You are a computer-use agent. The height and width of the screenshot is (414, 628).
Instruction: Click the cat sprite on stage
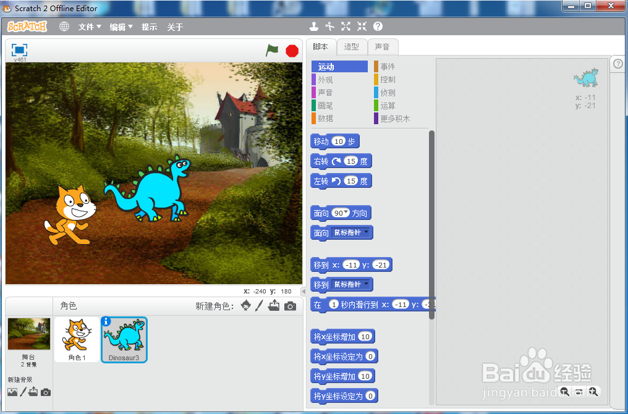[70, 214]
